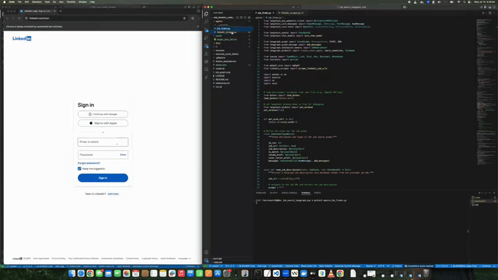This screenshot has height=280, width=498.
Task: Open Manage gear at bottom of activity bar
Action: [x=206, y=260]
